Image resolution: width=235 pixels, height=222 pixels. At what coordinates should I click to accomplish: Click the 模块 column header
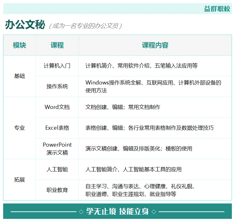point(19,45)
